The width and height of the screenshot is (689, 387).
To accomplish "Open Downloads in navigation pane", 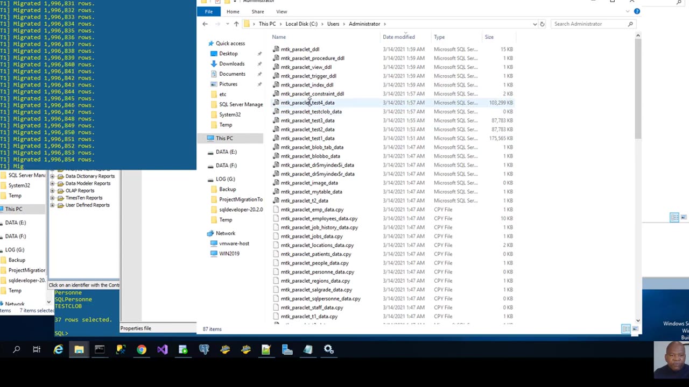I will click(231, 64).
